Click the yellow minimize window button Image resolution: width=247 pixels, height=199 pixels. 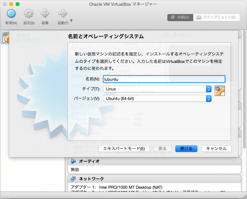click(x=11, y=4)
